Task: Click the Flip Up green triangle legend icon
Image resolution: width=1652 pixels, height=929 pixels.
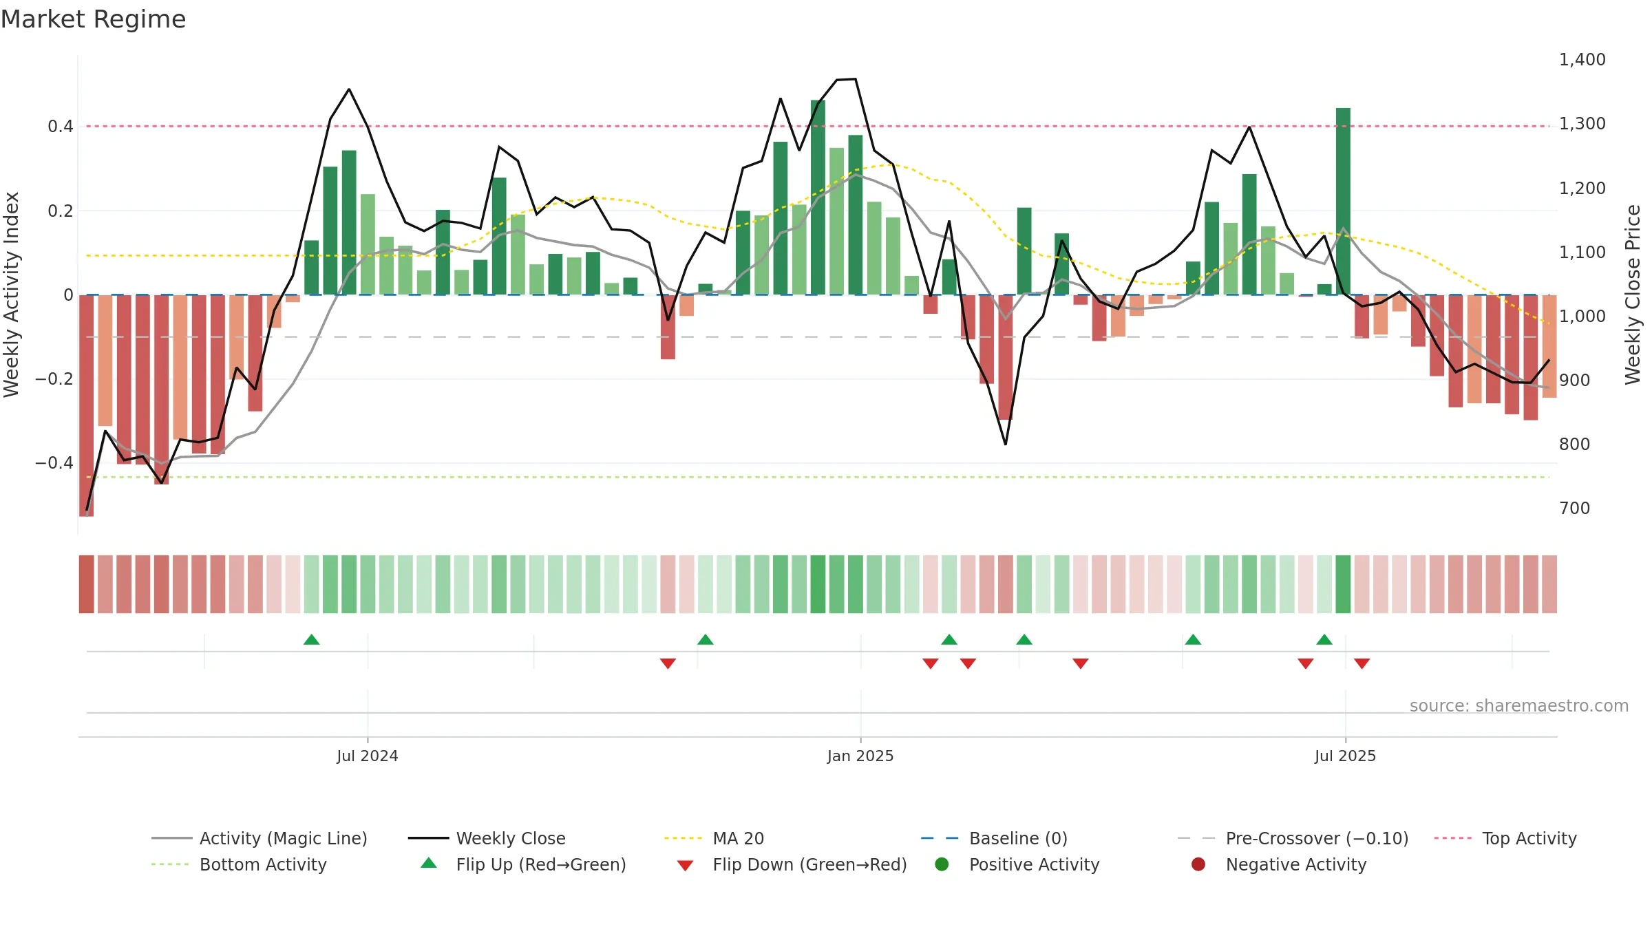Action: click(429, 863)
